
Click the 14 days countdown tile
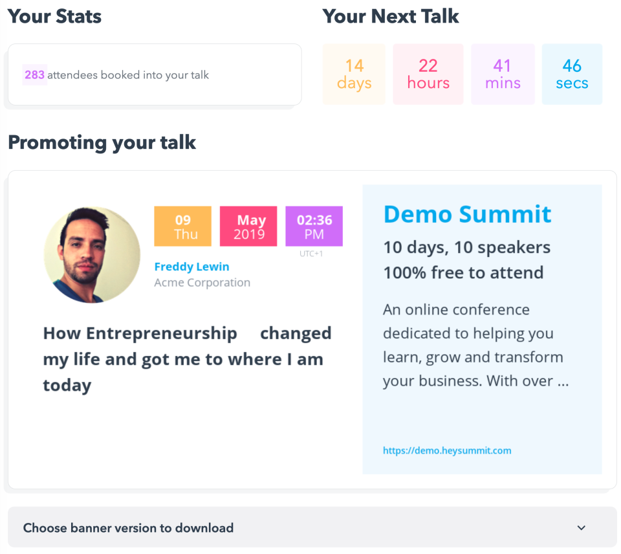pos(354,74)
